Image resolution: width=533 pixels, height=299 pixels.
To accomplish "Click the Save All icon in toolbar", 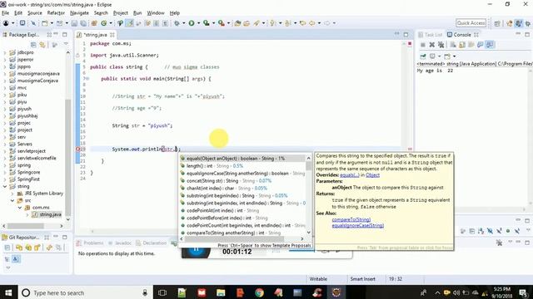I will coord(83,23).
